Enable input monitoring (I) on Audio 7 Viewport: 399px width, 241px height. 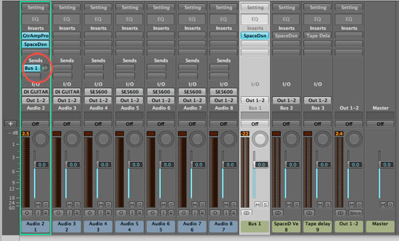click(x=194, y=213)
